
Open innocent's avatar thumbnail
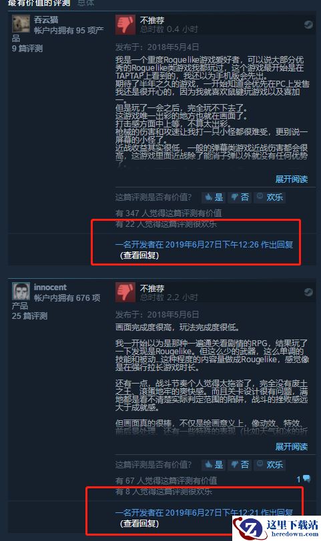coord(21,292)
